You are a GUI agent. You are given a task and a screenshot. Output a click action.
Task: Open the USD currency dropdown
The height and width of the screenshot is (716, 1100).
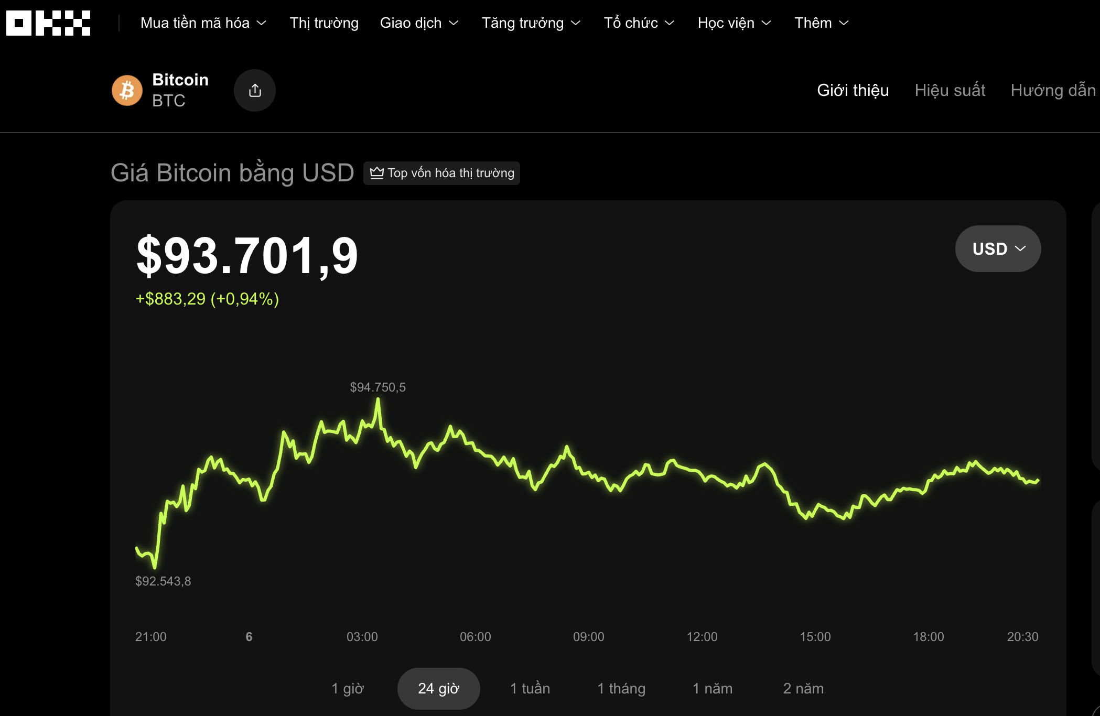[997, 248]
